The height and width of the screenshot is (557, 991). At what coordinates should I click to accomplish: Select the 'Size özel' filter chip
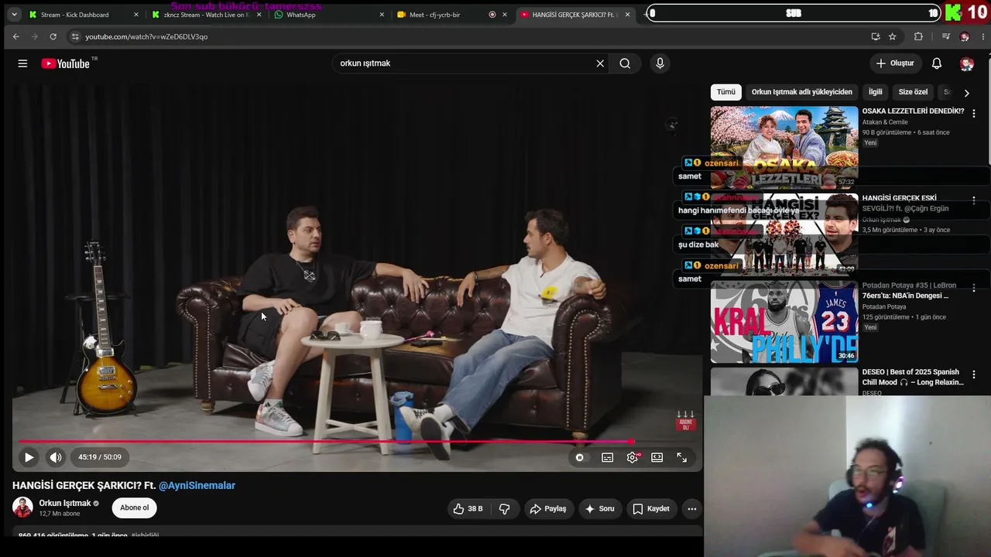913,91
